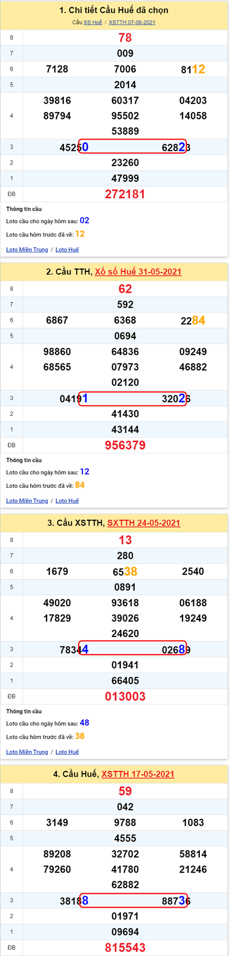Open the XSTTH 17-05-2021 link
Viewport: 230px width, 956px height.
(x=138, y=774)
